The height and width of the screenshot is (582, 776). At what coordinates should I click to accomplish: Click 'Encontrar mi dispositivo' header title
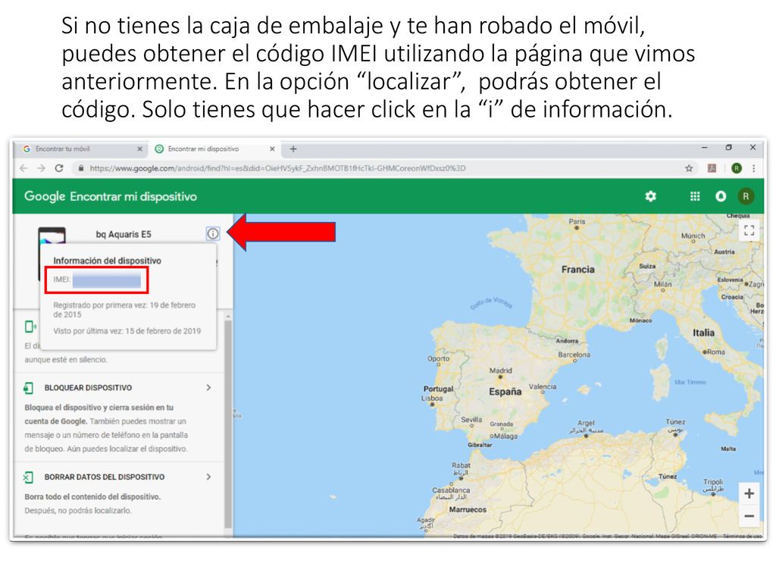[x=133, y=196]
